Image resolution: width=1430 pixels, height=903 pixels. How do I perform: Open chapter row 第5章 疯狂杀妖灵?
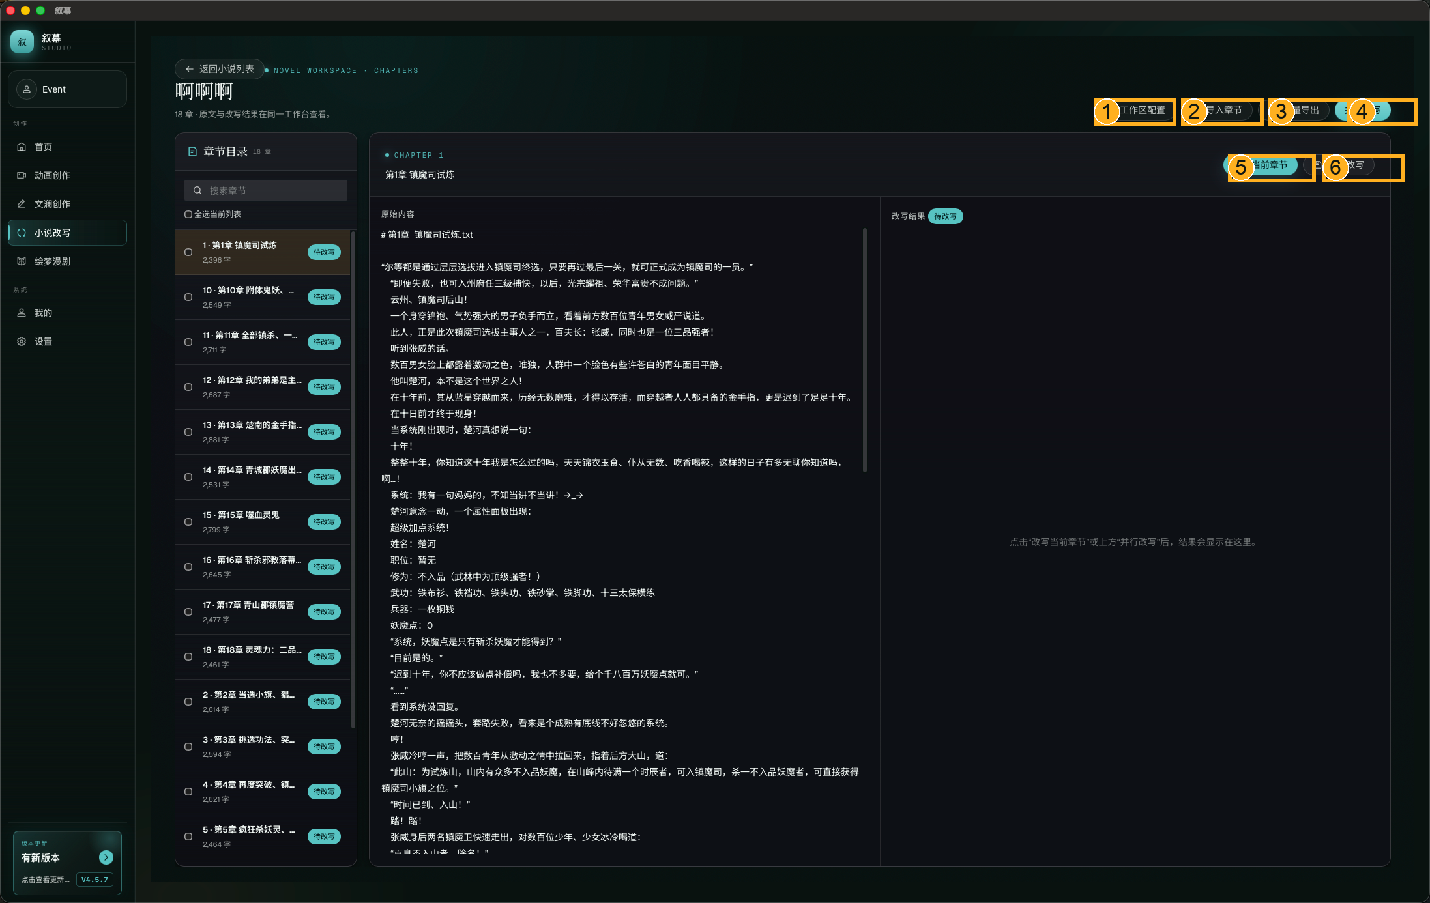tap(263, 837)
